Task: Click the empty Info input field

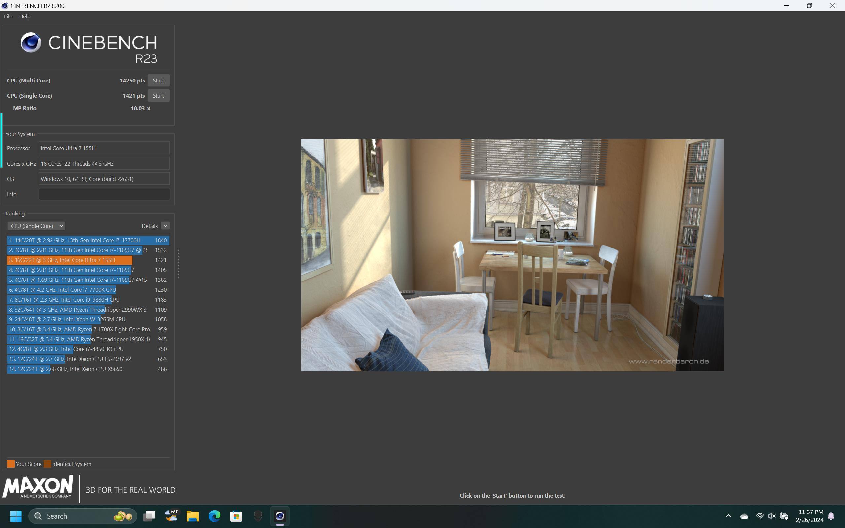Action: (x=104, y=194)
